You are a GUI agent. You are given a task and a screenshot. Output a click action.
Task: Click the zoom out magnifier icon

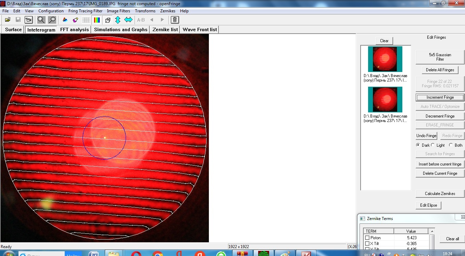pos(52,20)
